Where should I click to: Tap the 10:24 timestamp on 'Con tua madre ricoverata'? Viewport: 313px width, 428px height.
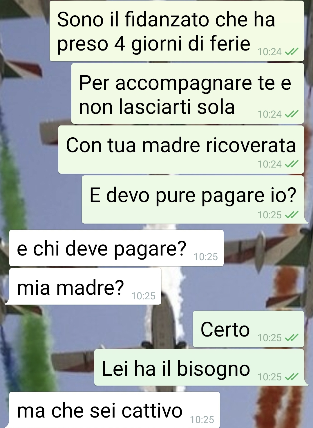tap(269, 164)
